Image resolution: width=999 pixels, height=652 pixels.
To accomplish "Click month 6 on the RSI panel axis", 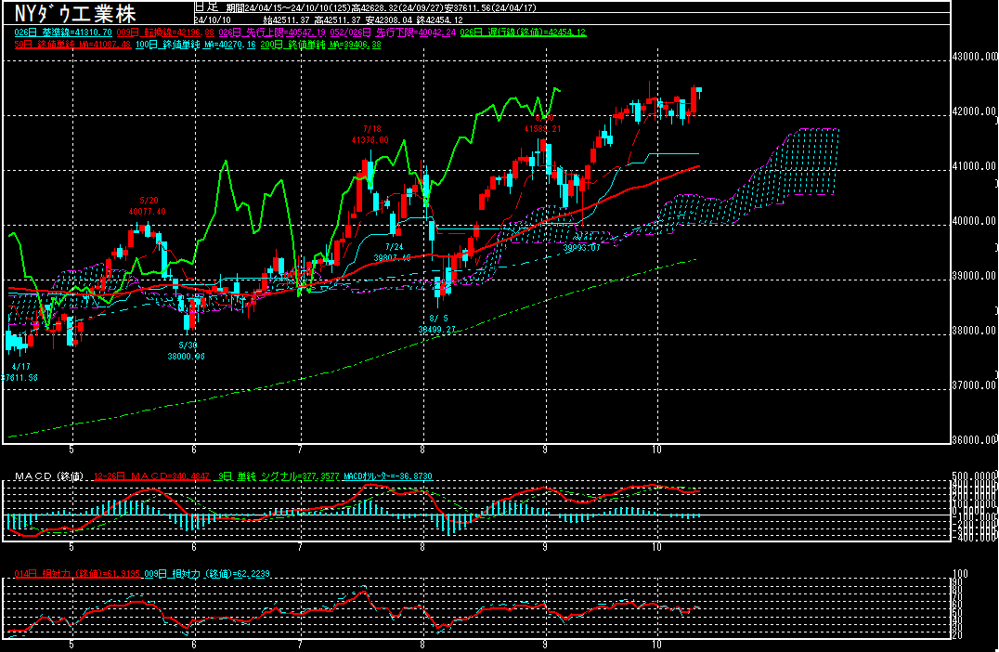I will (194, 645).
